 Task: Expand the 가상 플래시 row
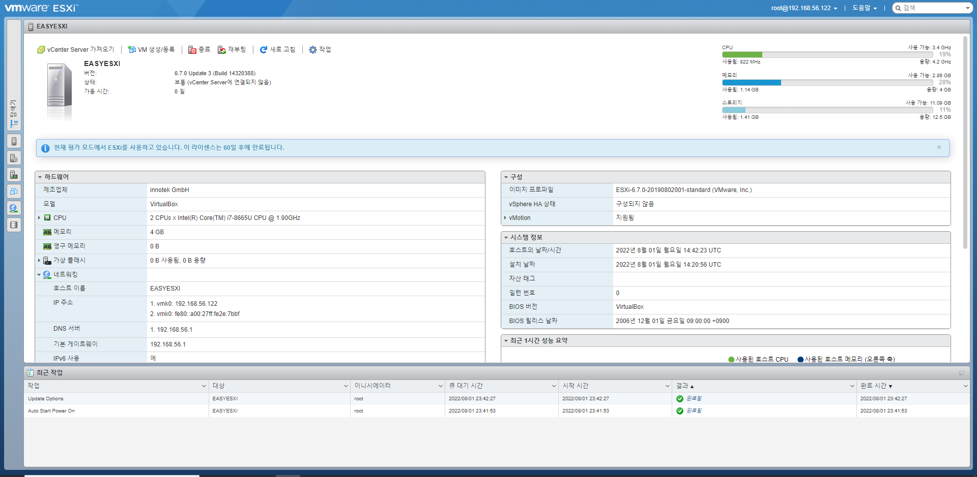(x=39, y=260)
